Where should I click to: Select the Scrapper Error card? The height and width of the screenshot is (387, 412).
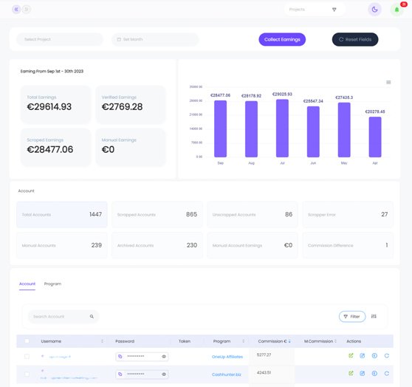click(348, 214)
